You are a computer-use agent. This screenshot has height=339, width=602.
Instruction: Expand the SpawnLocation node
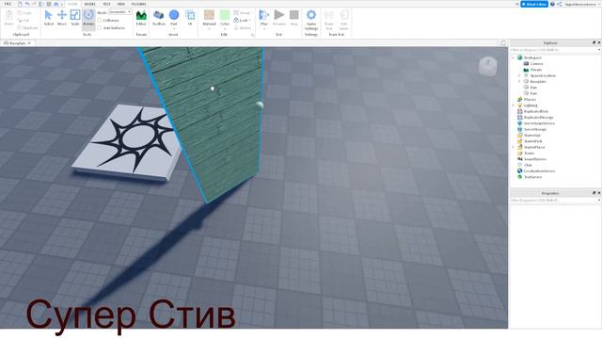519,75
